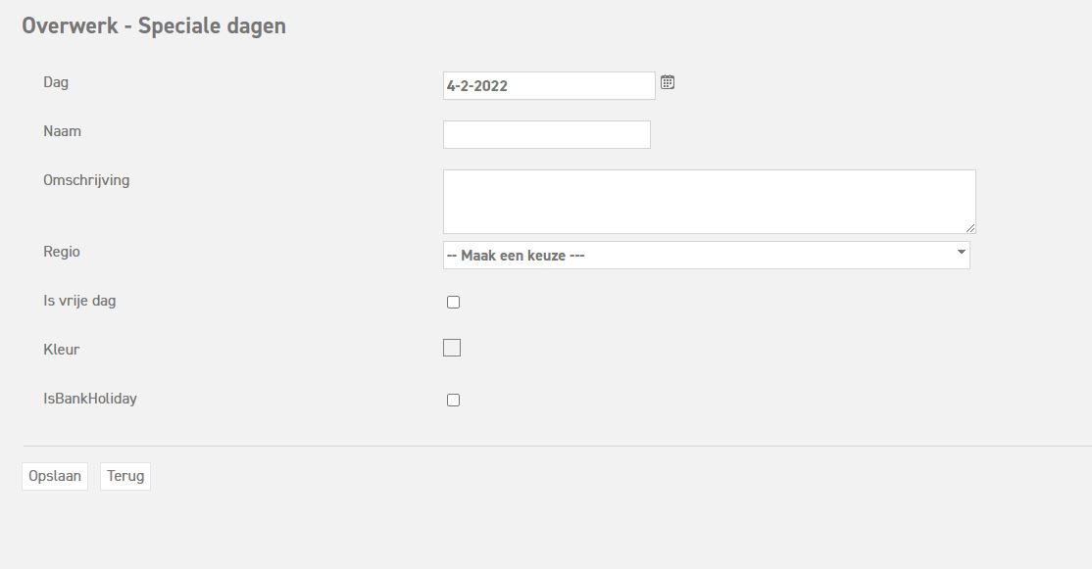The image size is (1092, 569).
Task: Focus the Naam text field
Action: pyautogui.click(x=546, y=135)
